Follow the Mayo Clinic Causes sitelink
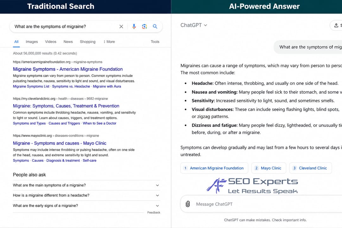342x228 pixels. point(38,160)
